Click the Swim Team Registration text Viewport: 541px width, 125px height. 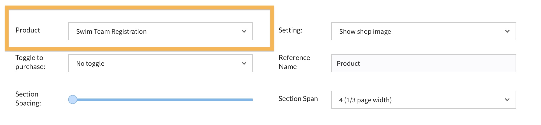[x=111, y=31]
